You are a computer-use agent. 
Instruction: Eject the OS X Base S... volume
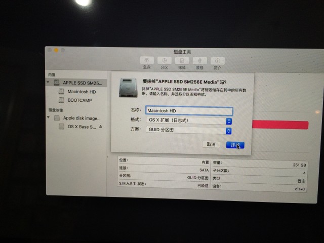point(101,127)
